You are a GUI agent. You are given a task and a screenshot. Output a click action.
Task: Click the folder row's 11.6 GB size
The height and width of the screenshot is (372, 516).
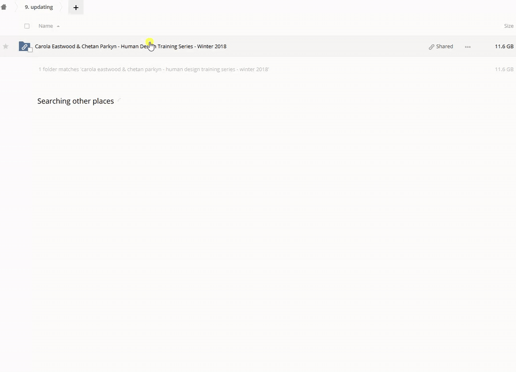[x=504, y=47]
